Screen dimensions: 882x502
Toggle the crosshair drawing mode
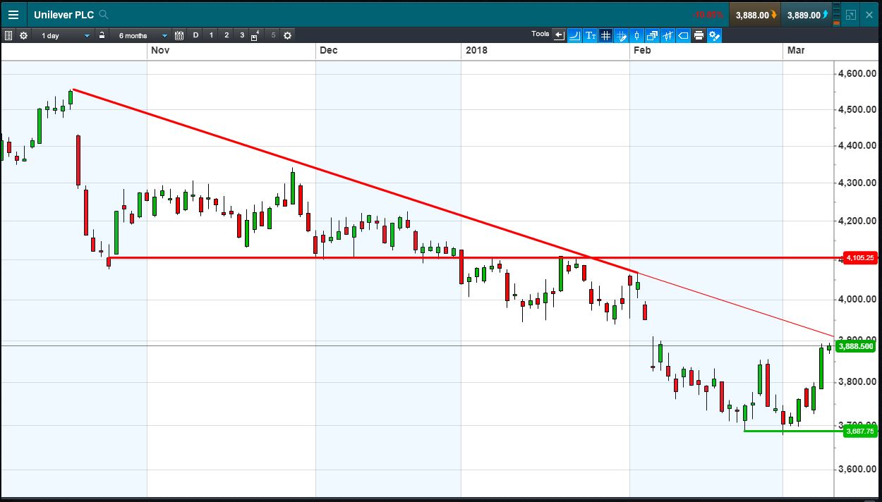[621, 35]
